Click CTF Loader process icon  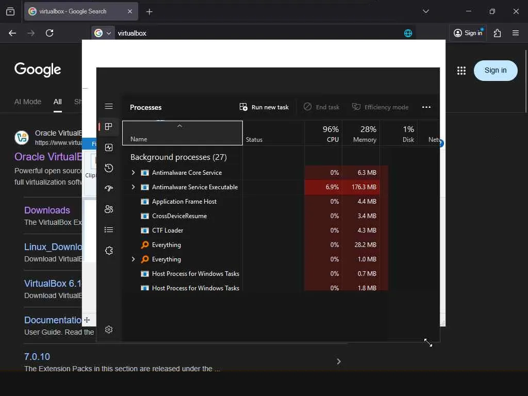tap(145, 230)
